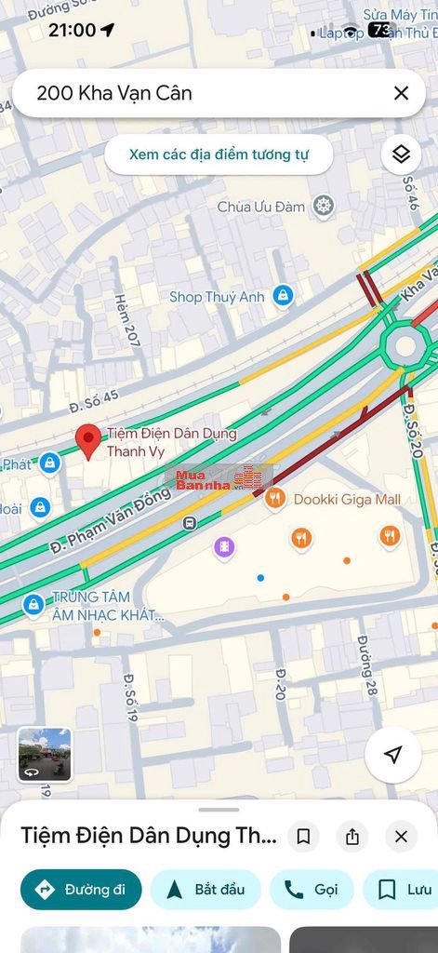This screenshot has height=953, width=438.
Task: Share this place via share icon
Action: (x=352, y=837)
